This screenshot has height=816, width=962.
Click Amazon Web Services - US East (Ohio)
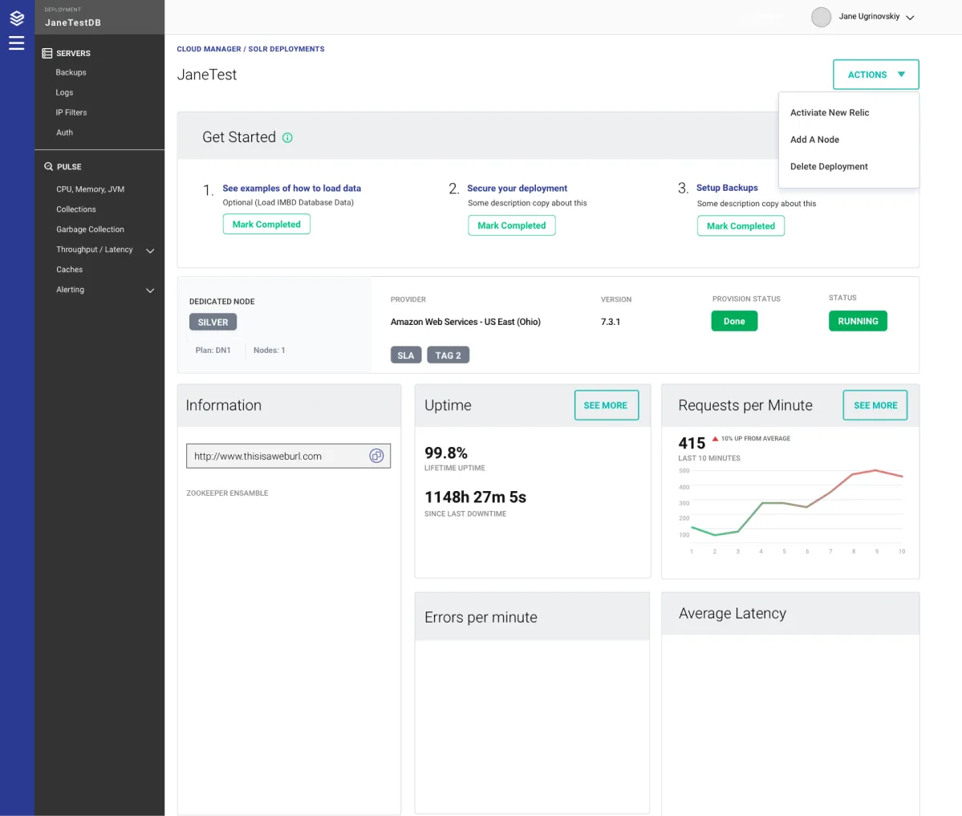pos(465,322)
